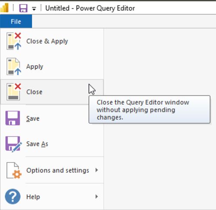Click the purple floppy Save icon in title bar
This screenshot has height=210, width=216.
pos(23,8)
